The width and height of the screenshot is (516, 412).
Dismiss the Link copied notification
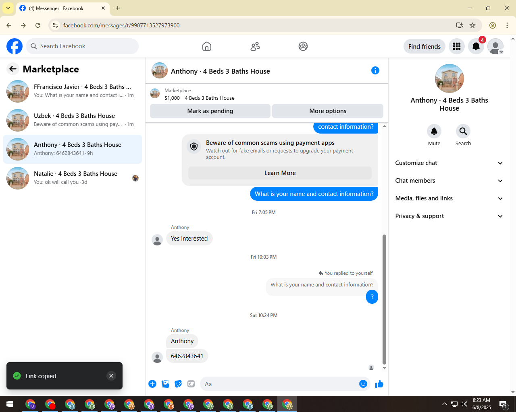(111, 376)
